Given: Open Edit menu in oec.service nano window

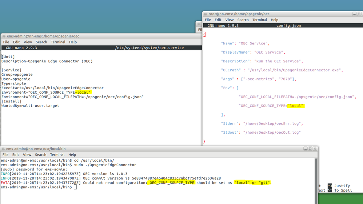Looking at the screenshot, I should (16, 42).
